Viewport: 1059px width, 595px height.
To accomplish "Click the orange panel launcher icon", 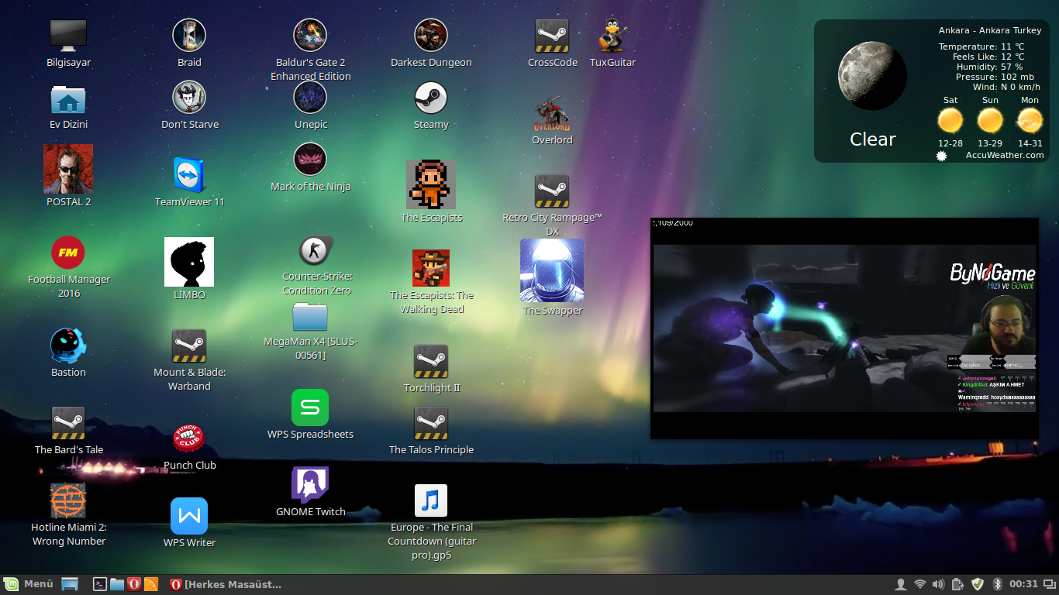I will coord(151,584).
